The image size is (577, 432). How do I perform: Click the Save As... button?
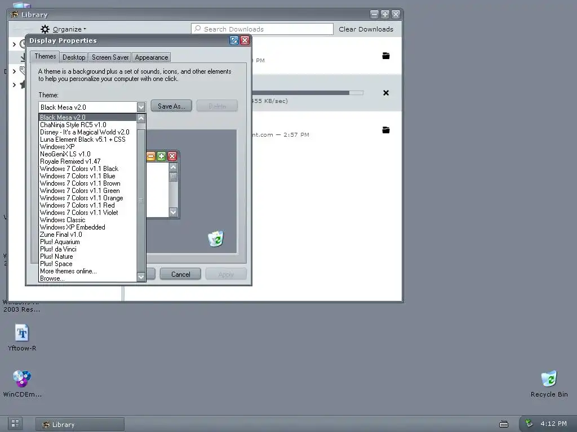click(171, 106)
